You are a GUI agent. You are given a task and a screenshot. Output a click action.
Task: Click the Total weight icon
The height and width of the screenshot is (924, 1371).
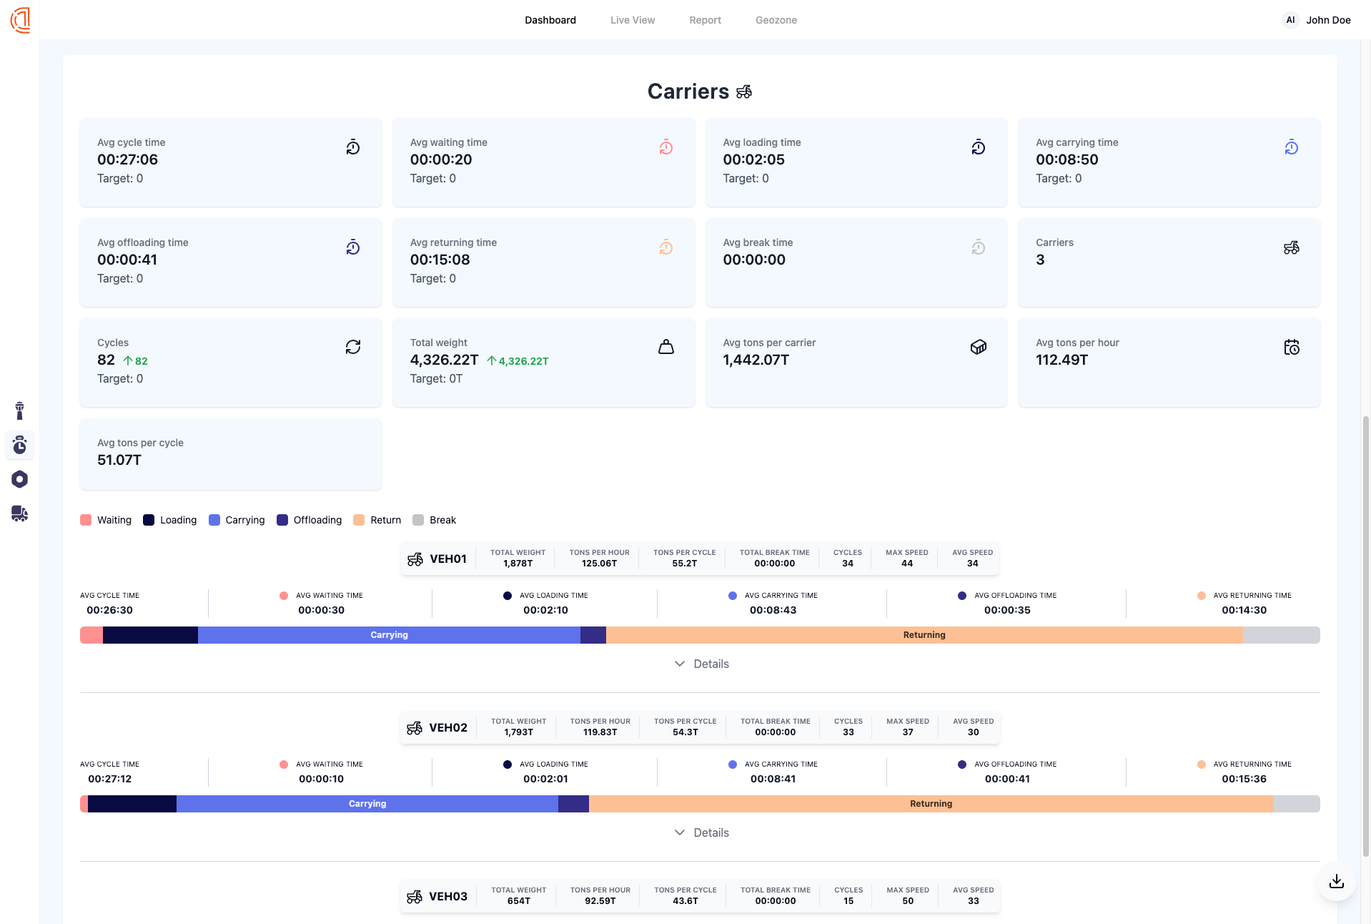coord(666,347)
